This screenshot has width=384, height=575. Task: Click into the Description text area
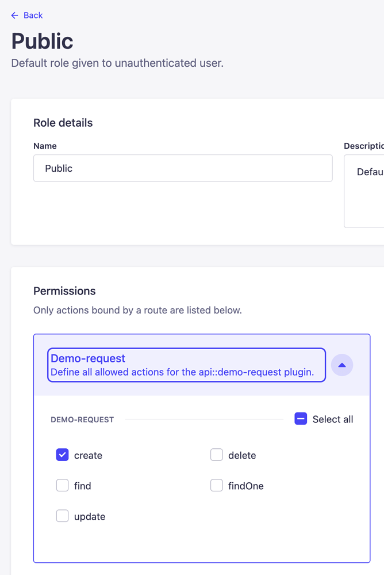point(364,191)
